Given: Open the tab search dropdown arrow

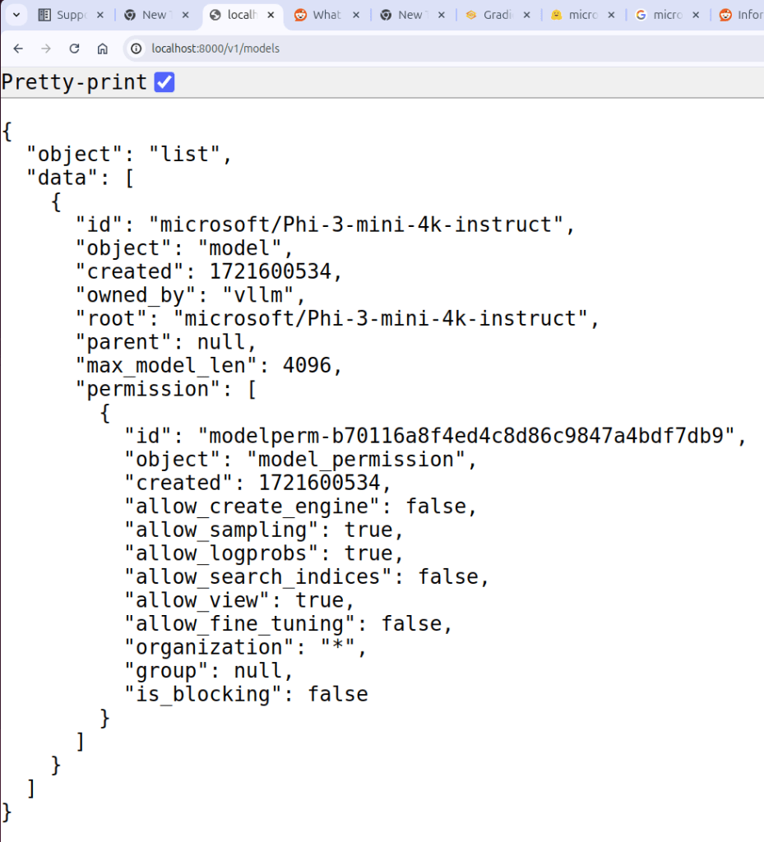Looking at the screenshot, I should tap(16, 15).
